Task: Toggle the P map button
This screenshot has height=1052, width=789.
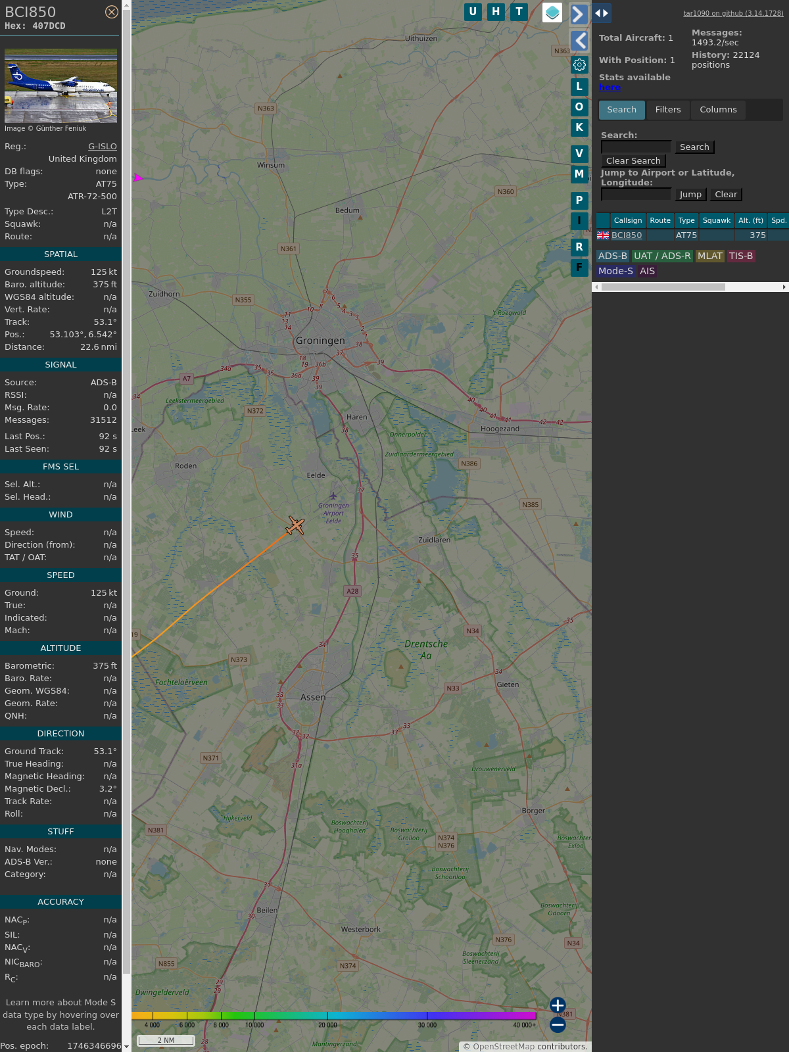Action: pyautogui.click(x=579, y=201)
